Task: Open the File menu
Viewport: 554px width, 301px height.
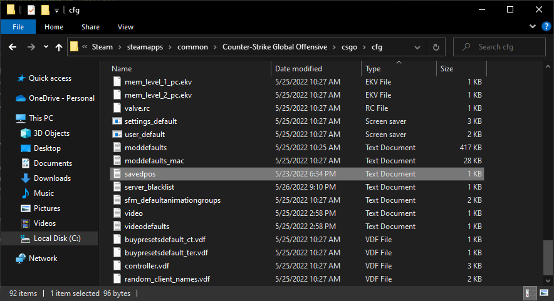Action: click(x=18, y=27)
